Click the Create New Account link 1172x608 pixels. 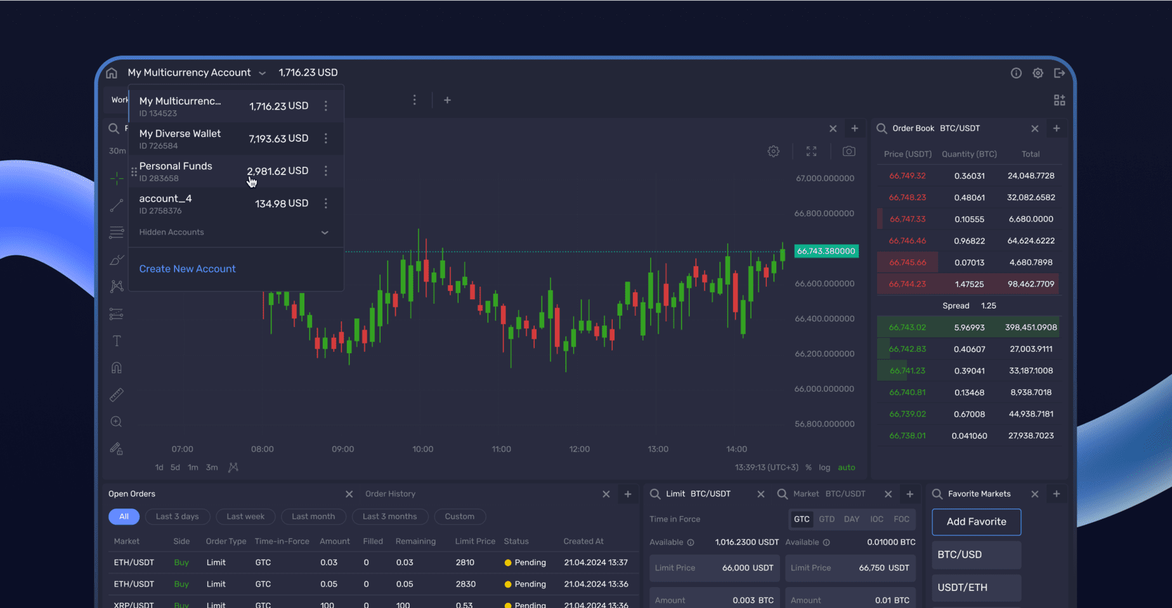point(187,269)
